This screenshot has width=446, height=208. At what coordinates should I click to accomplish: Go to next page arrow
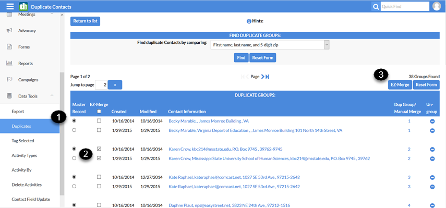point(263,77)
